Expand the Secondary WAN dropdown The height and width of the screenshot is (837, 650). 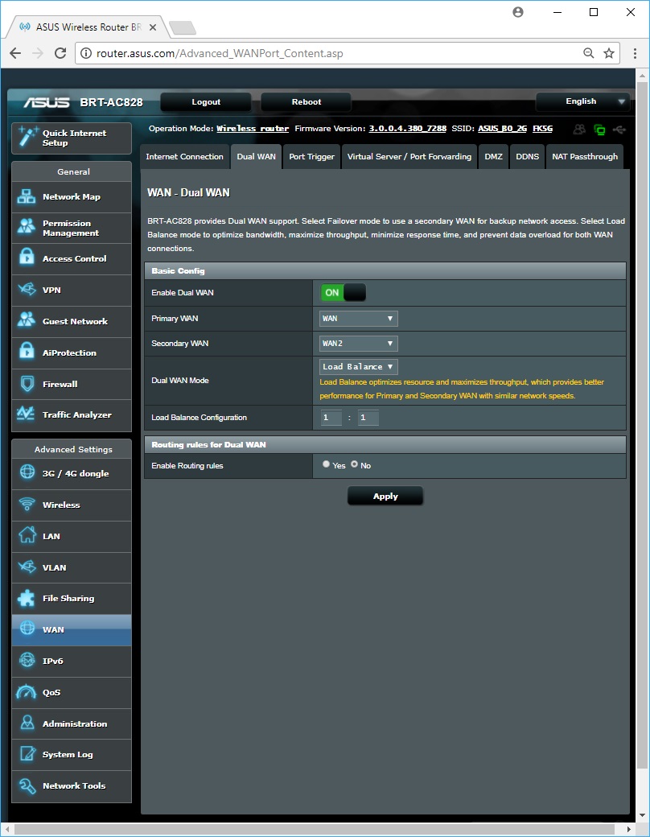(358, 344)
